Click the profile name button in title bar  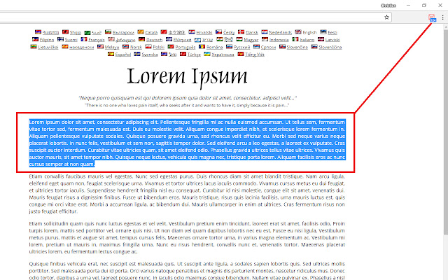(x=388, y=6)
